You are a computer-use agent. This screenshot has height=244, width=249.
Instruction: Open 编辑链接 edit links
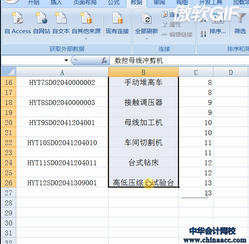click(x=177, y=34)
